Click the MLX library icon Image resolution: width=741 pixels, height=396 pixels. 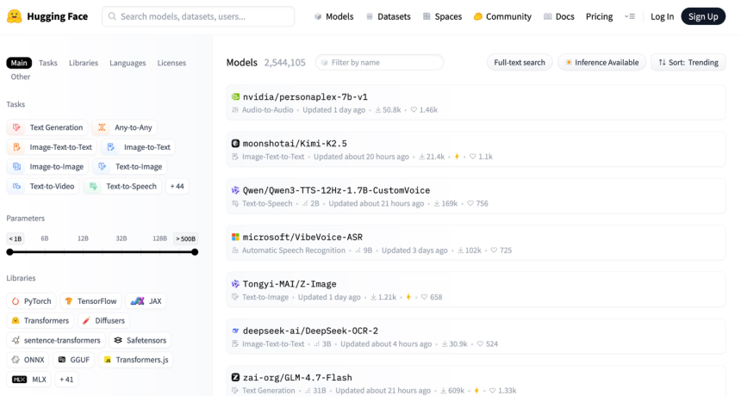coord(19,380)
